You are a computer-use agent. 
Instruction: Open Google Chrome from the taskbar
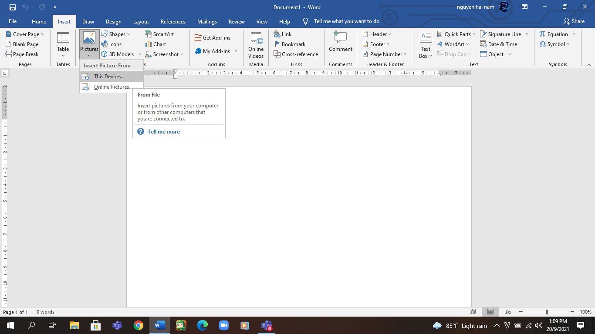click(139, 325)
